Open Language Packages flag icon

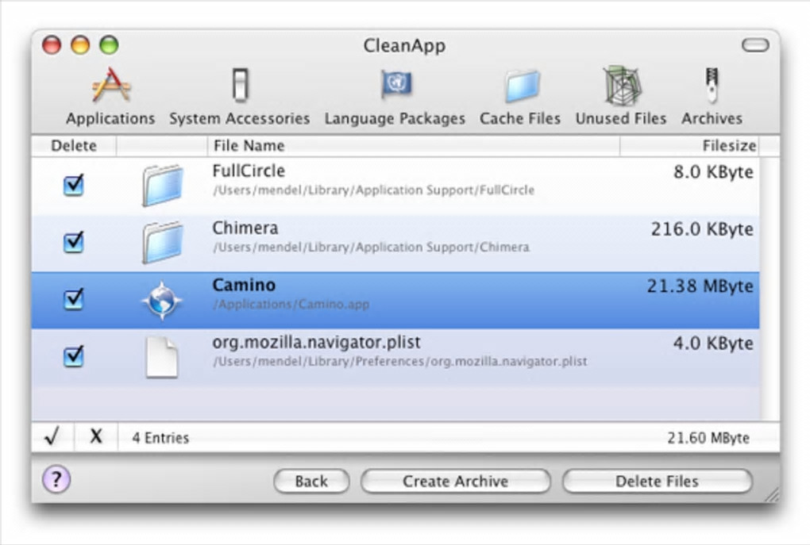(395, 85)
